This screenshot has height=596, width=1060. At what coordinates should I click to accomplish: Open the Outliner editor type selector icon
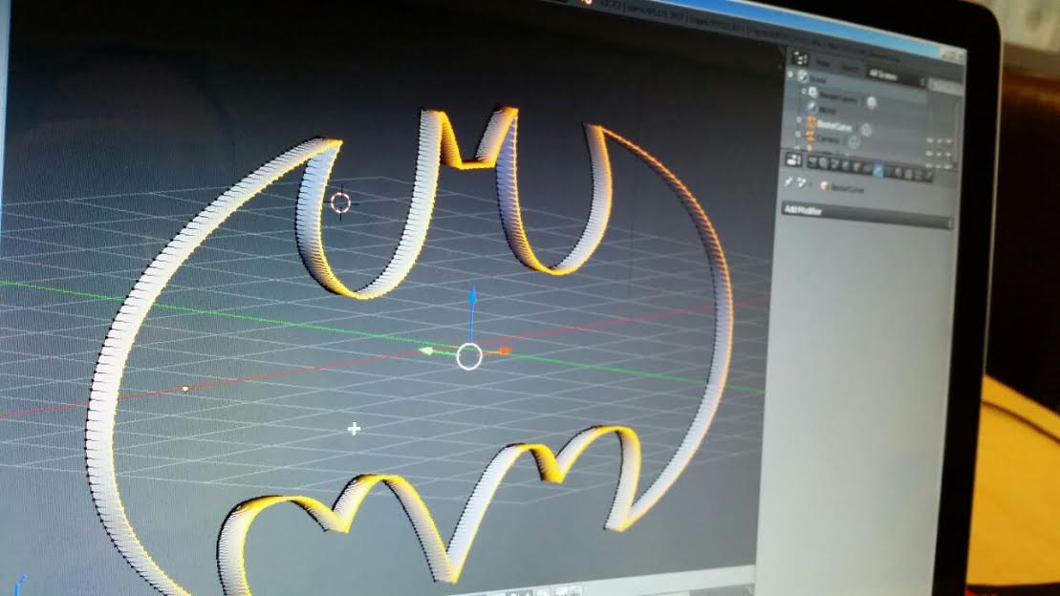[800, 59]
